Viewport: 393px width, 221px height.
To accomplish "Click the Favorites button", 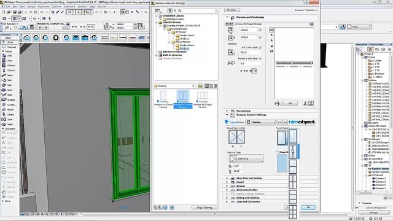I will pos(232,10).
